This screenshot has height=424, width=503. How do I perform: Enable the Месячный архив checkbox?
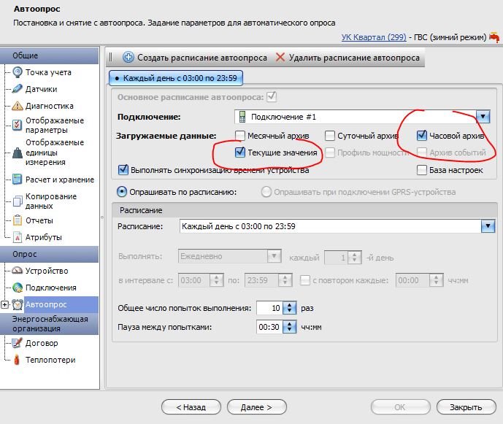click(x=240, y=136)
